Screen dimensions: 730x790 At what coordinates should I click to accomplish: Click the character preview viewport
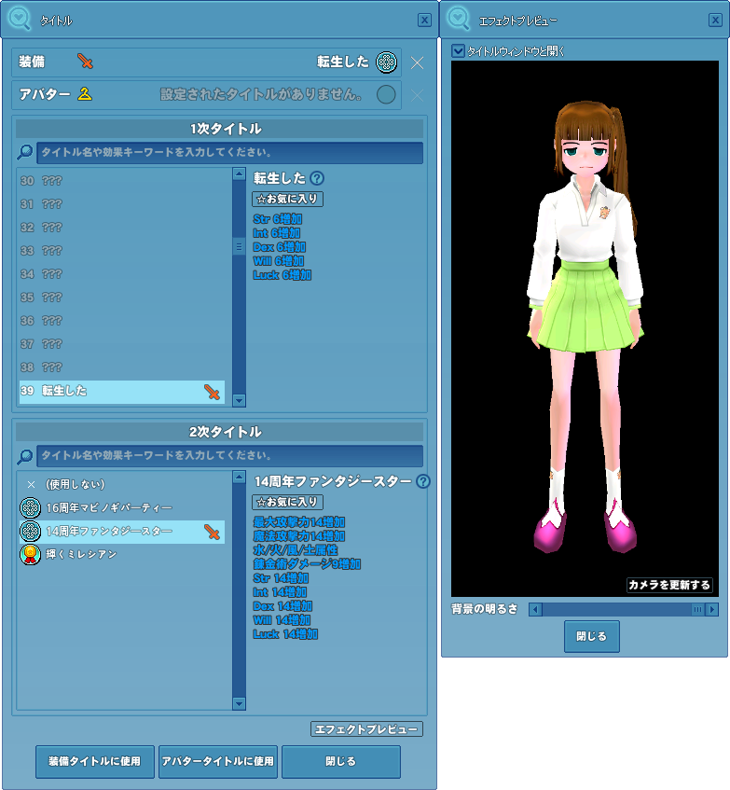click(585, 329)
